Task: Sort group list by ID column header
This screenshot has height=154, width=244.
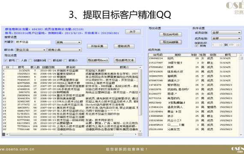Action: pyautogui.click(x=7, y=67)
